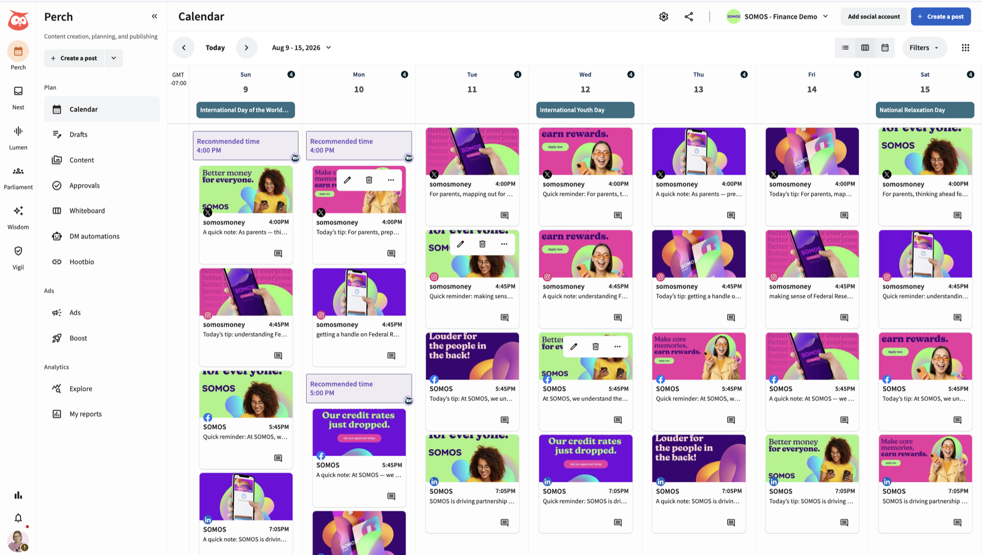Switch to month calendar view

885,48
